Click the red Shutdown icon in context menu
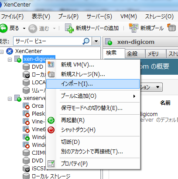 point(51,130)
